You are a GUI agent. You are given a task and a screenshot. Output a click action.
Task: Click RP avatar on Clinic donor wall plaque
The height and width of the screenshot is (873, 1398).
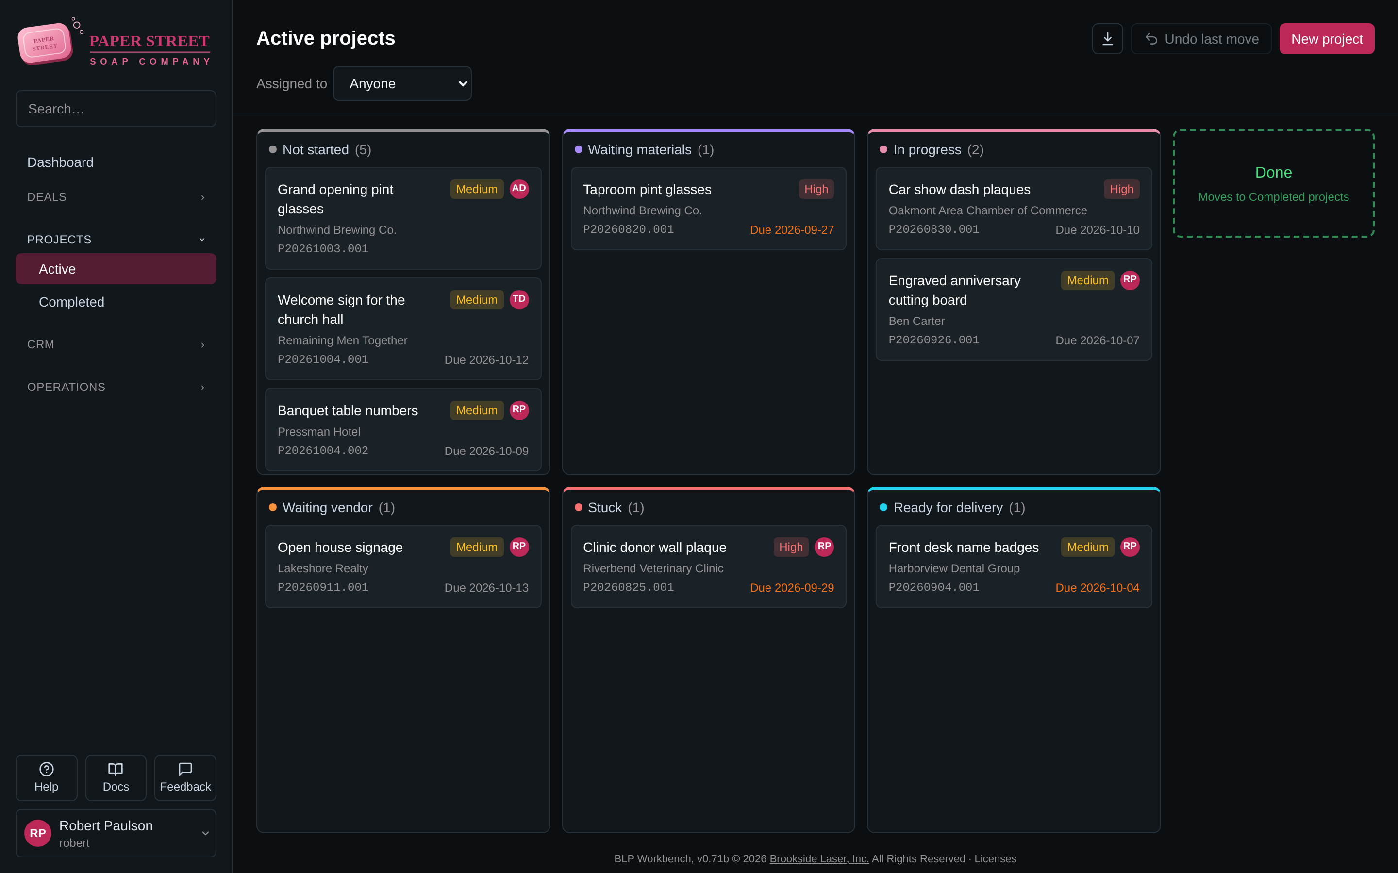pyautogui.click(x=824, y=547)
